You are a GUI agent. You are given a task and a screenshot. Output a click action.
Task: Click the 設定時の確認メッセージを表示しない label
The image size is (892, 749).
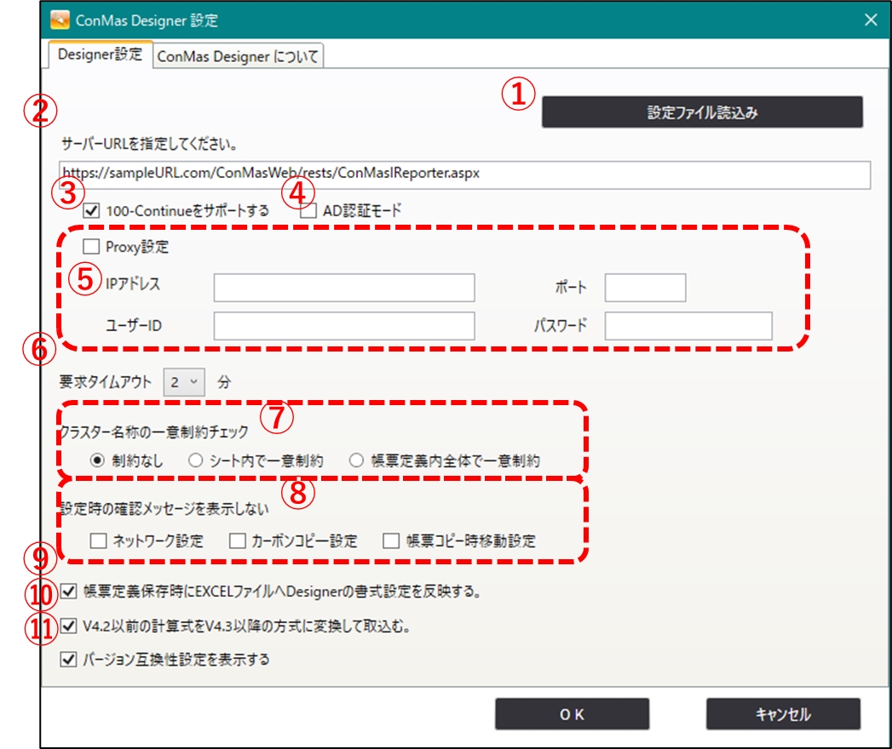[x=164, y=509]
